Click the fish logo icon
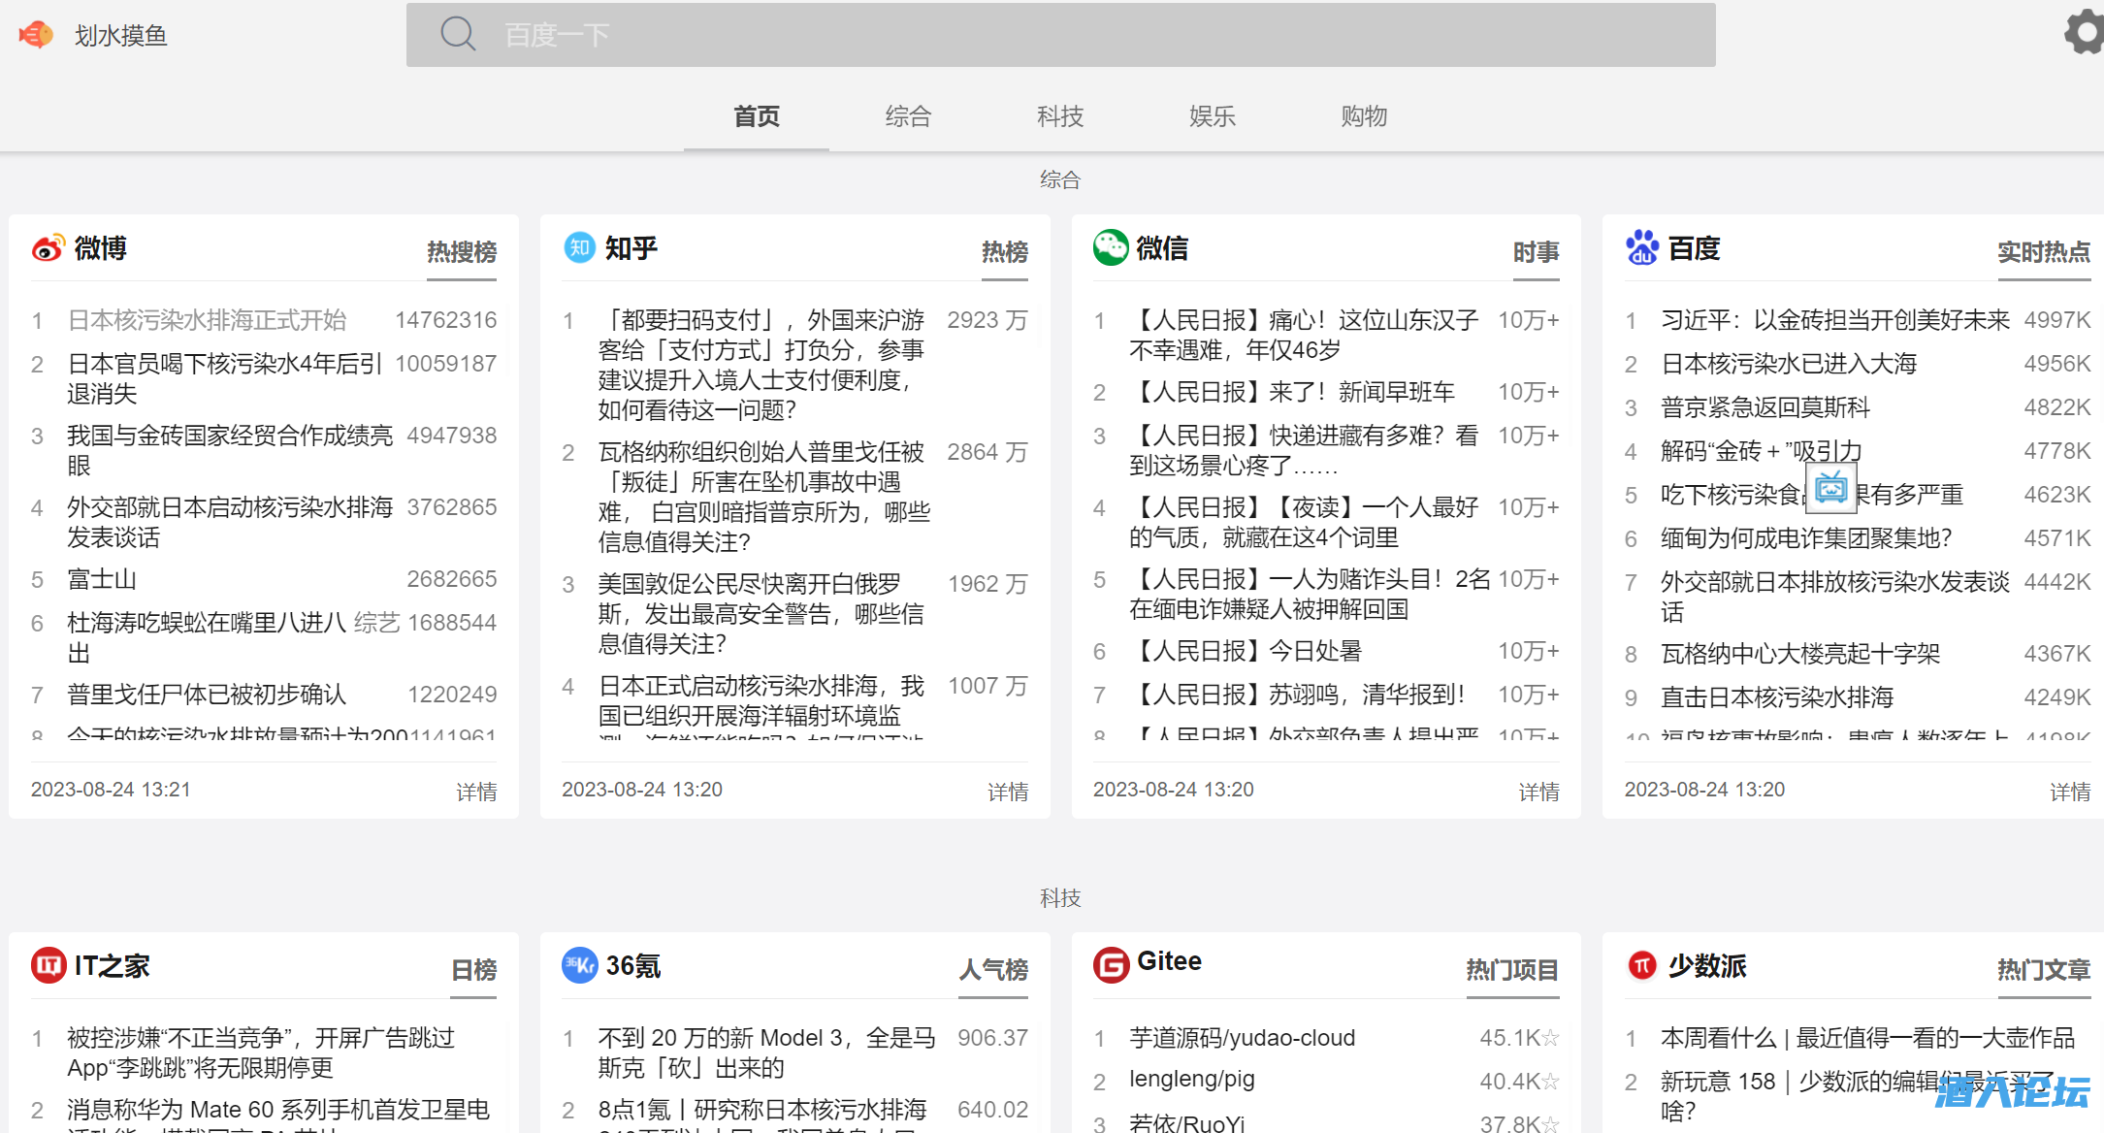 pos(37,35)
